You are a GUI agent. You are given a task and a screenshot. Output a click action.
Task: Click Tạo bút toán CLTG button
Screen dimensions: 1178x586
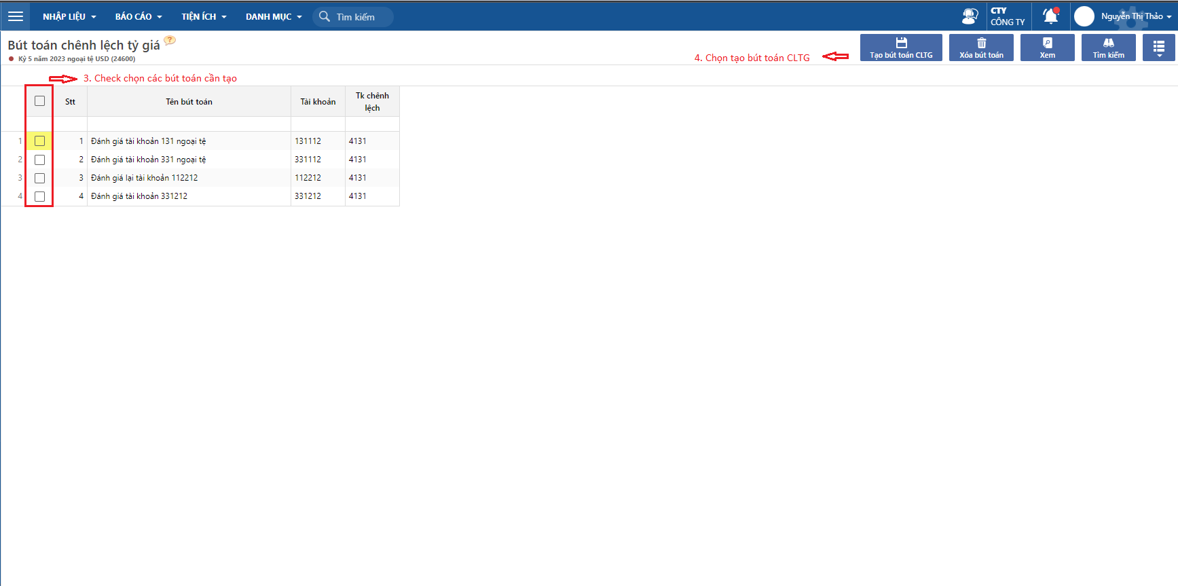click(x=901, y=48)
